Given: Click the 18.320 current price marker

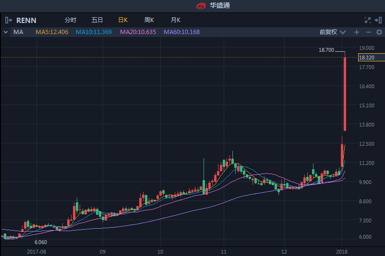Looking at the screenshot, I should tap(367, 58).
